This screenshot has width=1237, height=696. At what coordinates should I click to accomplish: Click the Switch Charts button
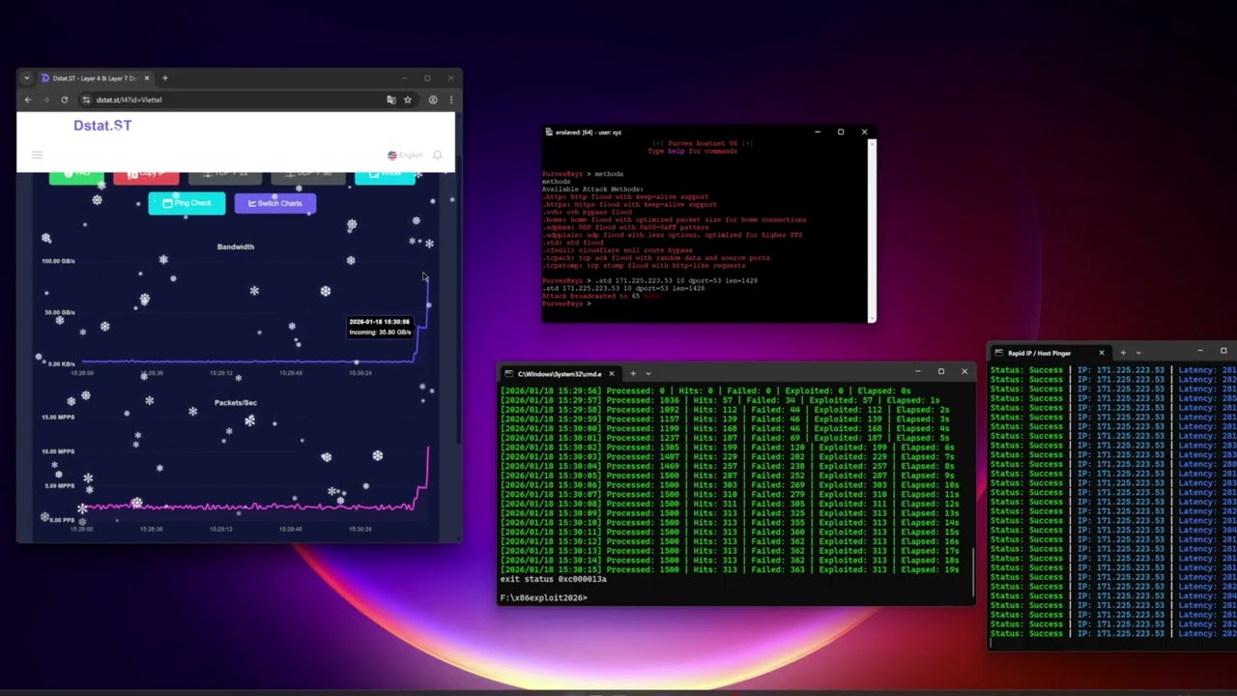275,203
